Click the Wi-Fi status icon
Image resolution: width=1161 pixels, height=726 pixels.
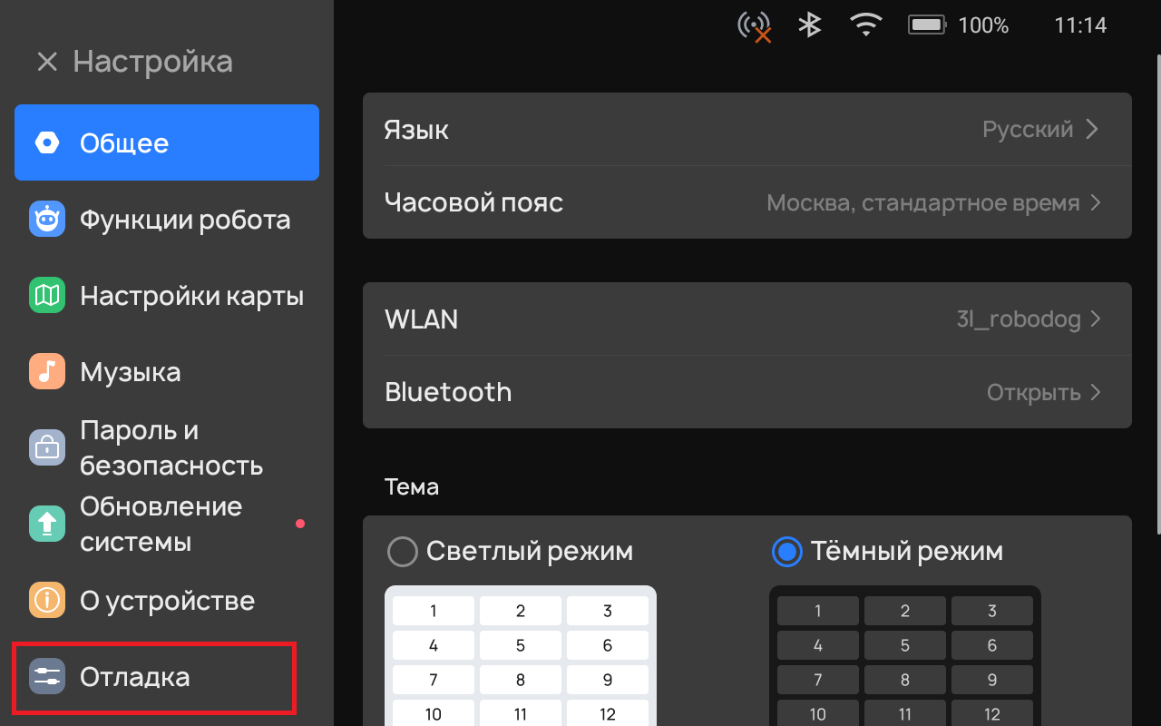pos(866,25)
